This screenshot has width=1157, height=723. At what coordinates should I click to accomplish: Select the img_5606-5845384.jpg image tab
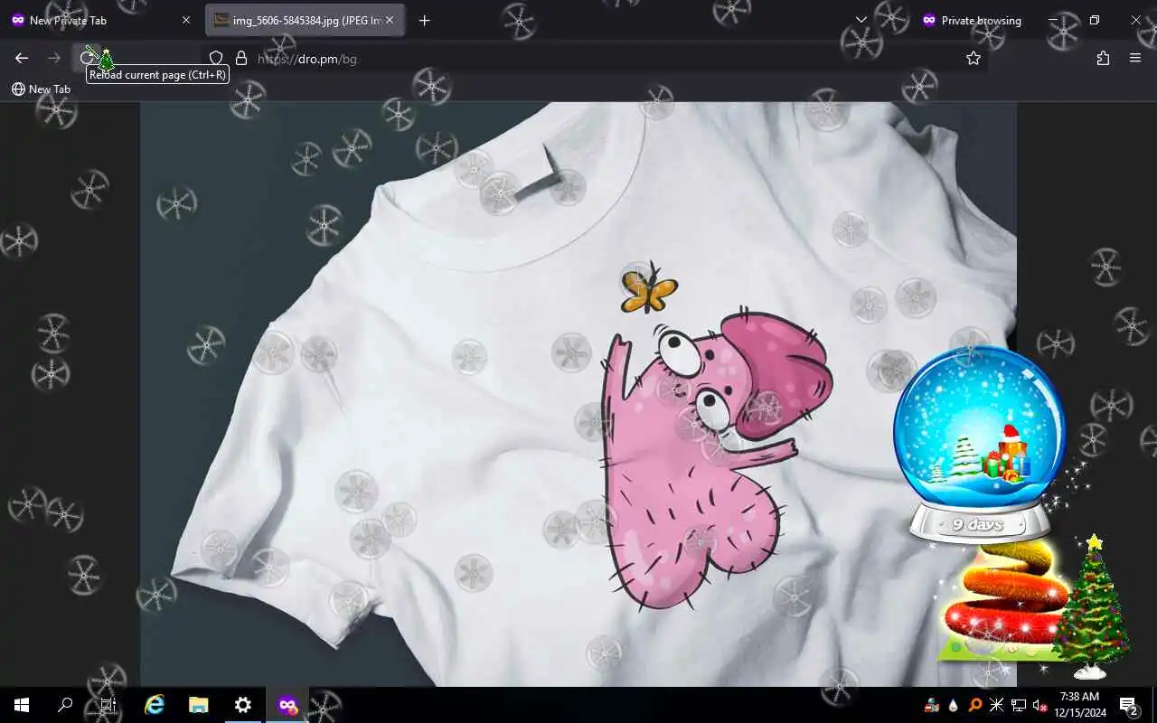(x=305, y=20)
